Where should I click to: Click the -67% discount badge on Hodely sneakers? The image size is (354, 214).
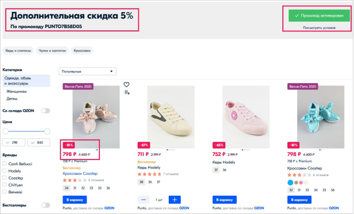pos(144,145)
